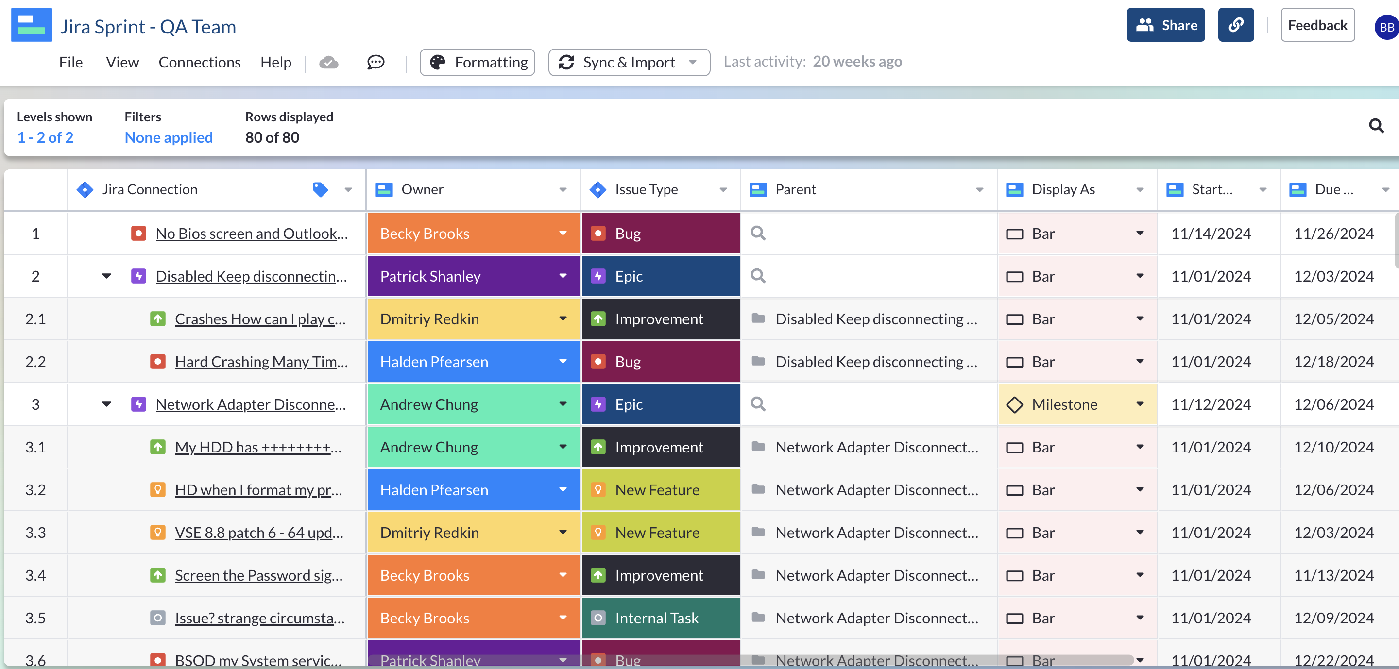This screenshot has height=669, width=1399.
Task: Click the task icon beside Issue? strange circumstances
Action: (157, 618)
